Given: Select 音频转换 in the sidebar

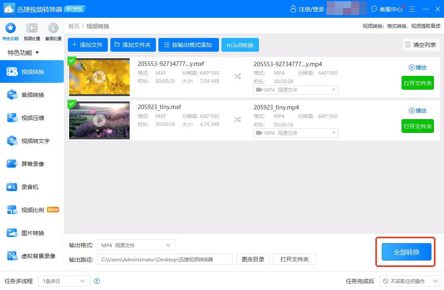Looking at the screenshot, I should point(32,95).
